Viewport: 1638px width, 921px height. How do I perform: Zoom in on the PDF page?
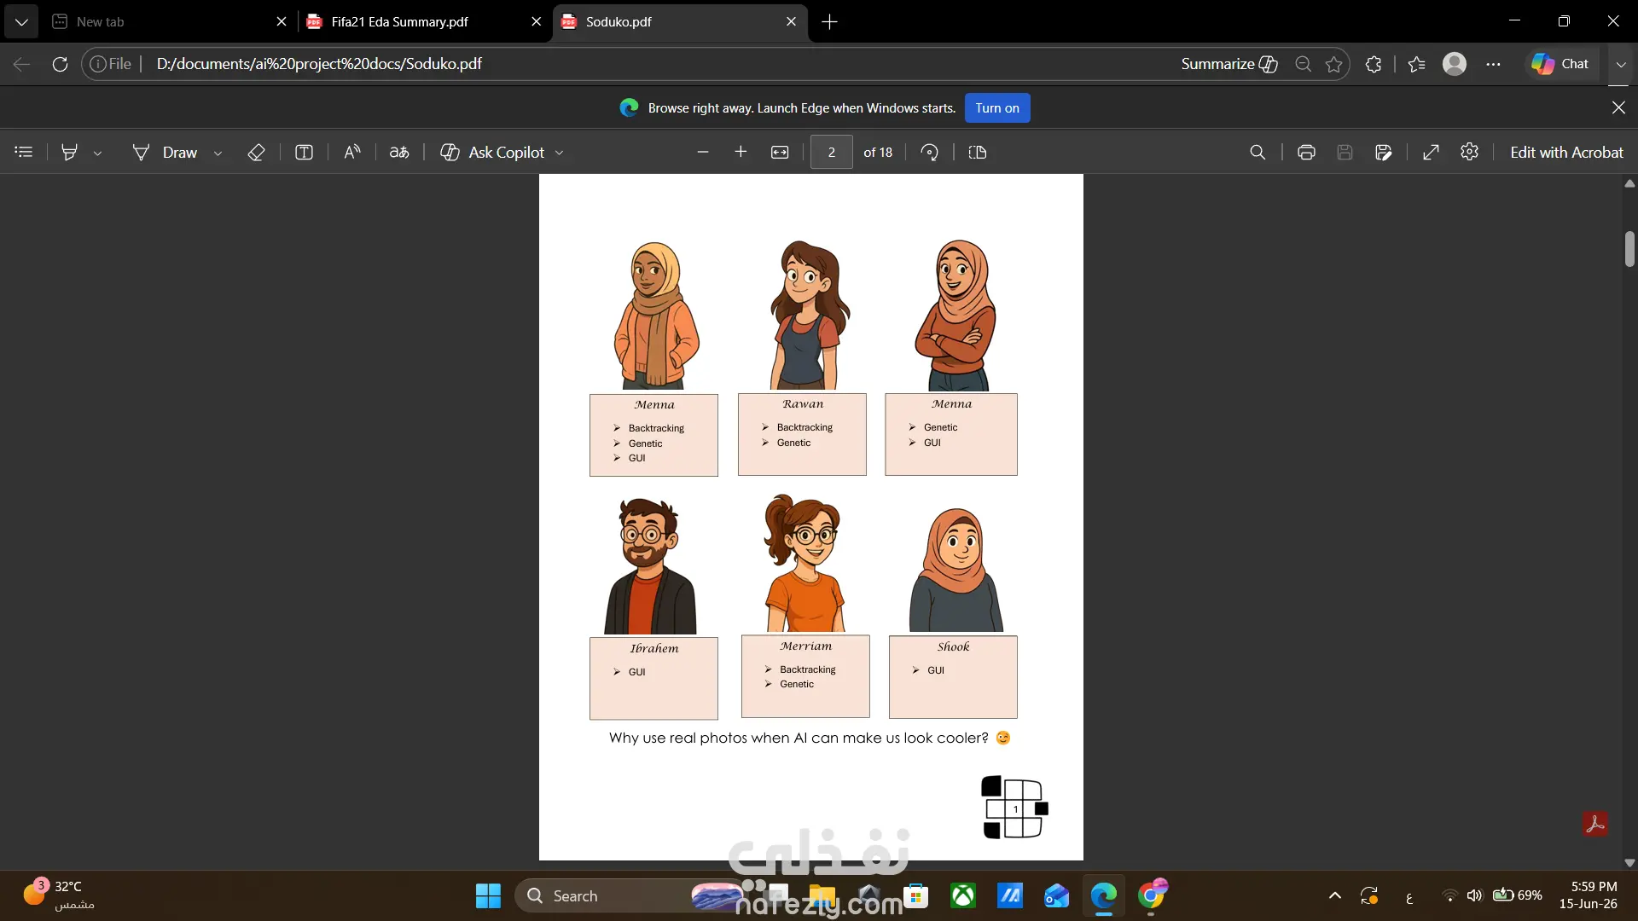pos(741,152)
